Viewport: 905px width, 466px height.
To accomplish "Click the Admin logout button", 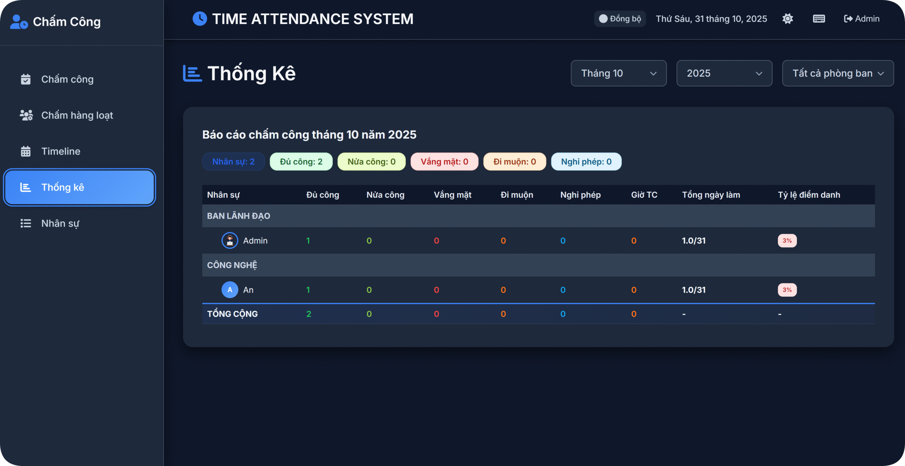I will point(862,19).
